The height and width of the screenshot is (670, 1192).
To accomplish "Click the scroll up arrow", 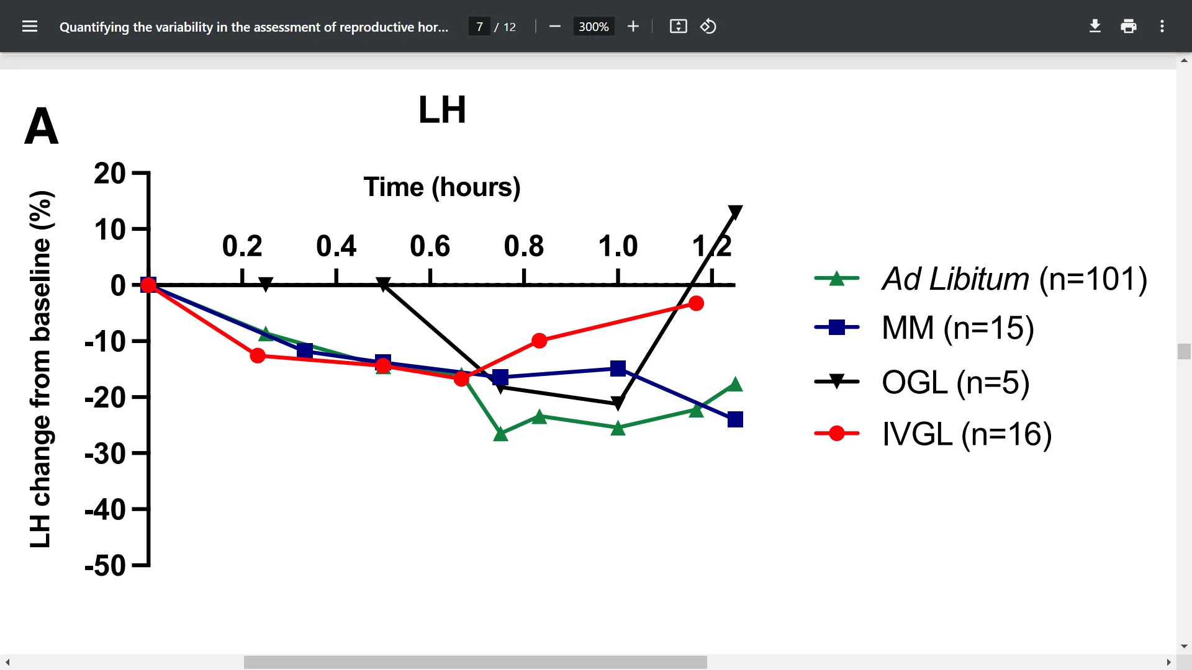I will pyautogui.click(x=1184, y=60).
